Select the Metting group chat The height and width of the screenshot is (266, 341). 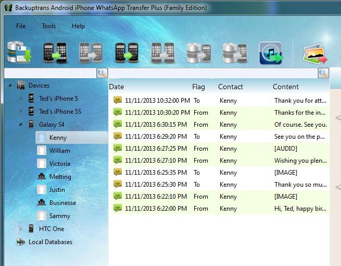(60, 177)
